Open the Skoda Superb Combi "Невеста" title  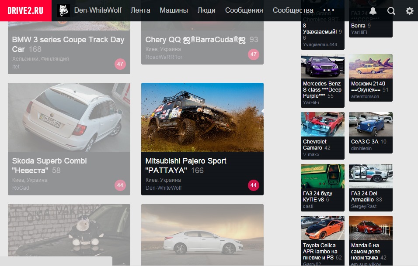(49, 166)
